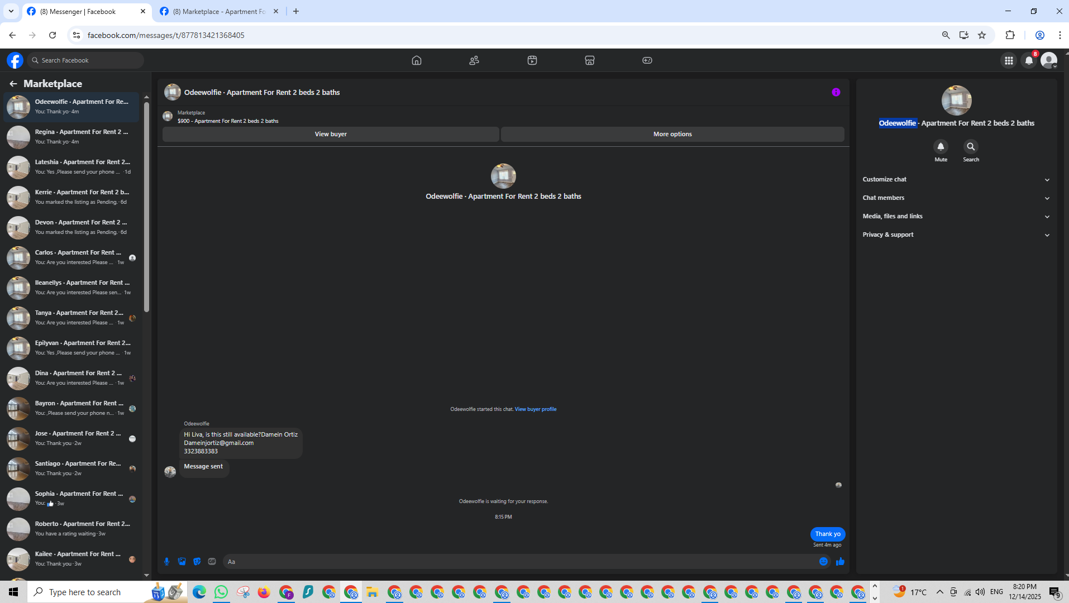Choose a sticker icon
The image size is (1069, 603).
pyautogui.click(x=197, y=562)
